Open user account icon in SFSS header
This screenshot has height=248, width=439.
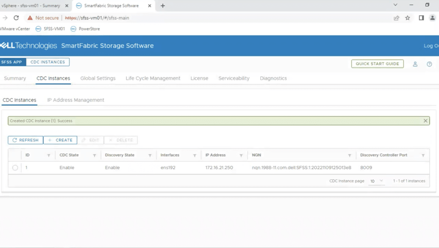click(x=415, y=64)
